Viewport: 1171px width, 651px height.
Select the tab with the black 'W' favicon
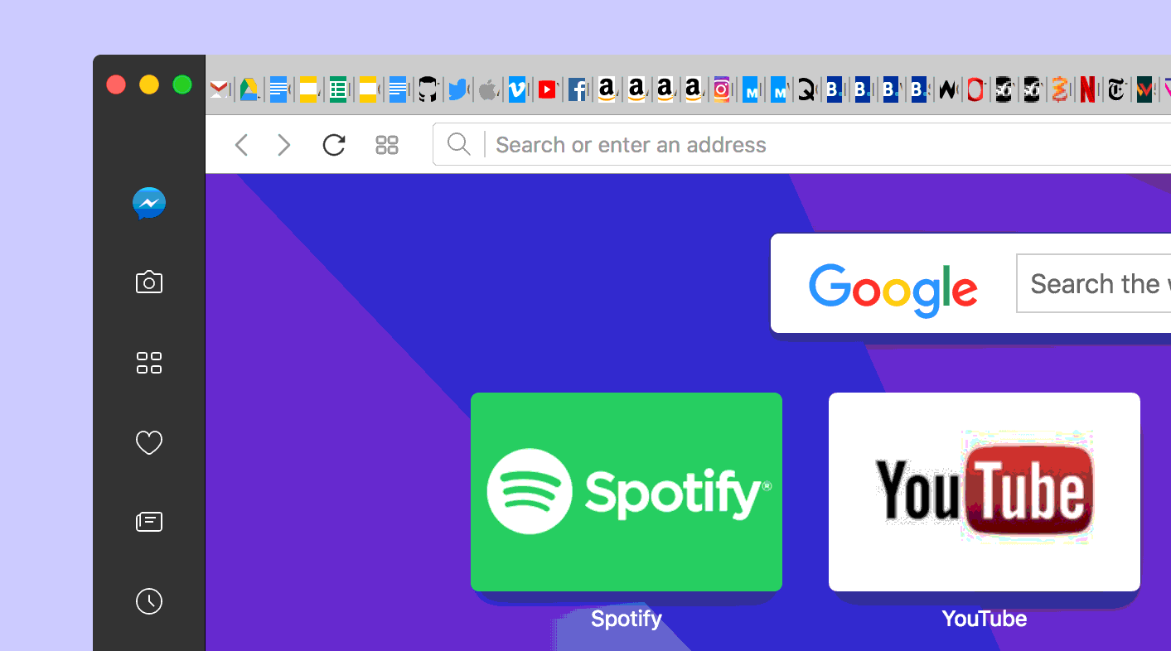[x=947, y=89]
